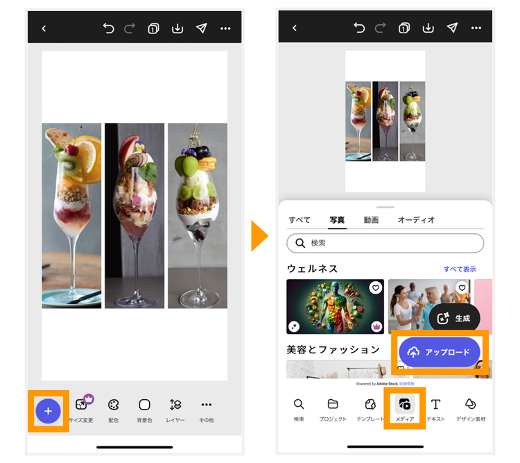
Task: Tap the redo arrow in left phone screen
Action: pos(130,28)
